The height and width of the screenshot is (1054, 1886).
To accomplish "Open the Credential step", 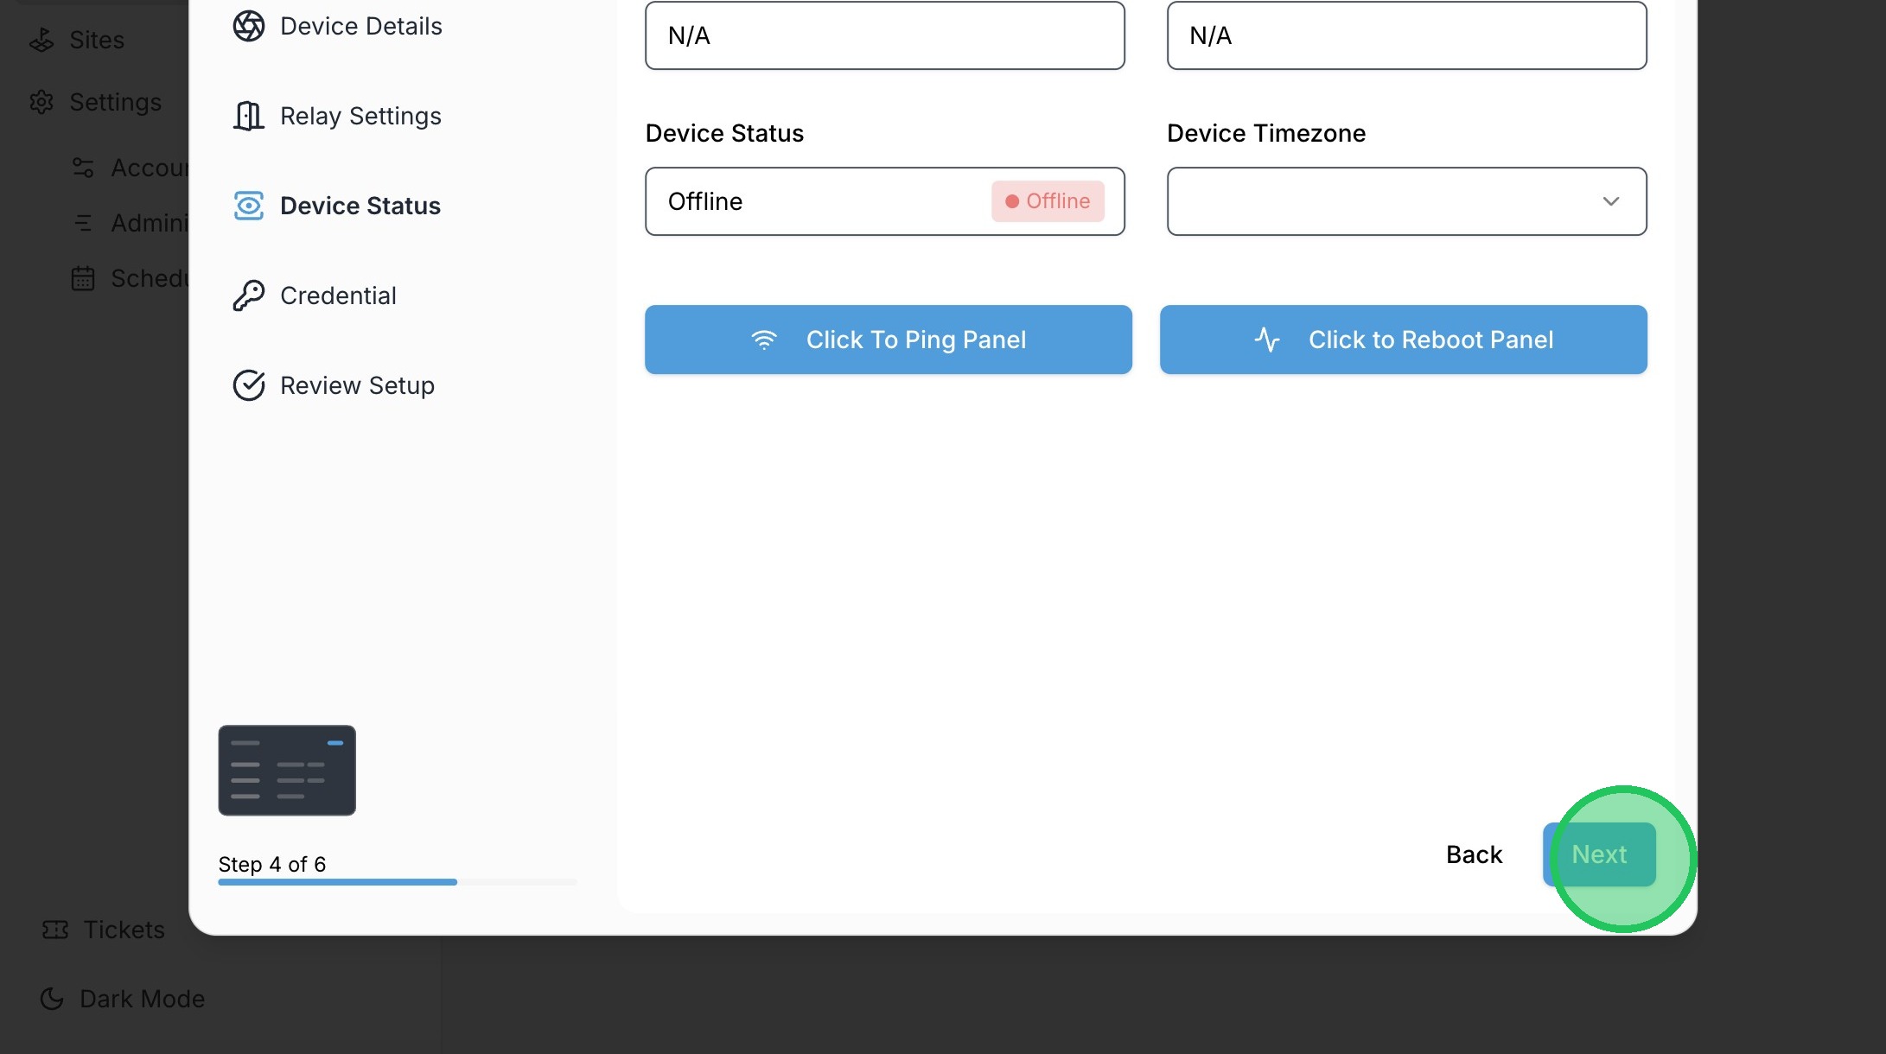I will [338, 295].
